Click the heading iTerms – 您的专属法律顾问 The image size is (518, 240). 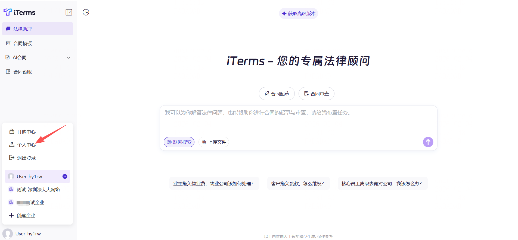[298, 61]
